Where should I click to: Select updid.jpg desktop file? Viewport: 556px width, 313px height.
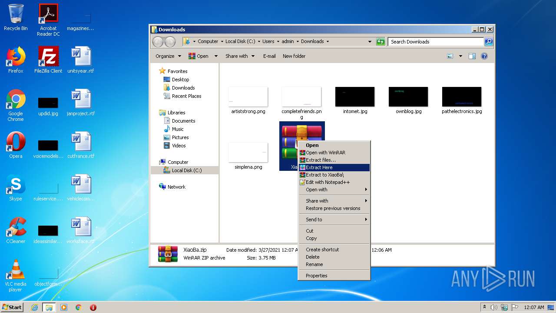(x=48, y=106)
